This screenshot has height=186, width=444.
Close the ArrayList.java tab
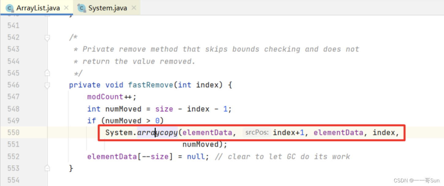point(66,8)
